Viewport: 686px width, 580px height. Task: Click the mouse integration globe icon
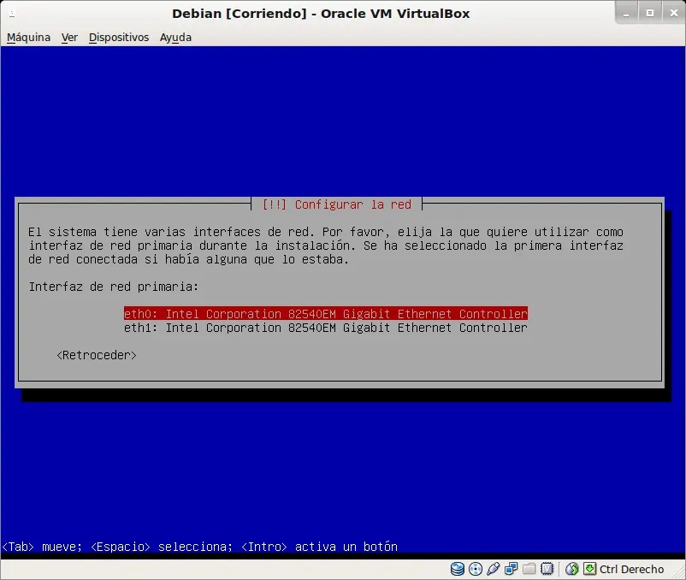tap(572, 569)
